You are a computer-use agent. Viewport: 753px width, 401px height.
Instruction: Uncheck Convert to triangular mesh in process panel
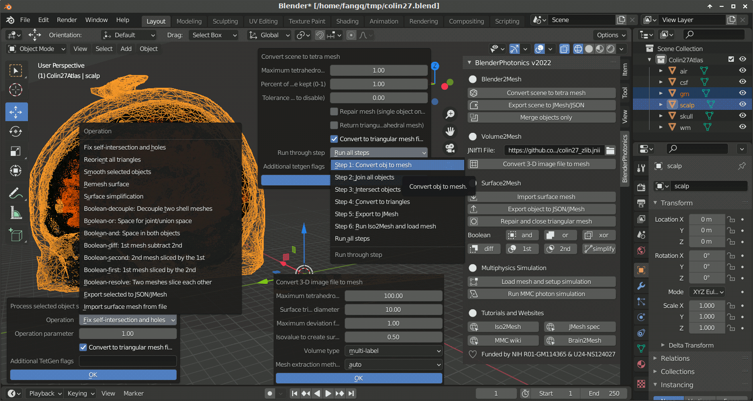(x=83, y=347)
